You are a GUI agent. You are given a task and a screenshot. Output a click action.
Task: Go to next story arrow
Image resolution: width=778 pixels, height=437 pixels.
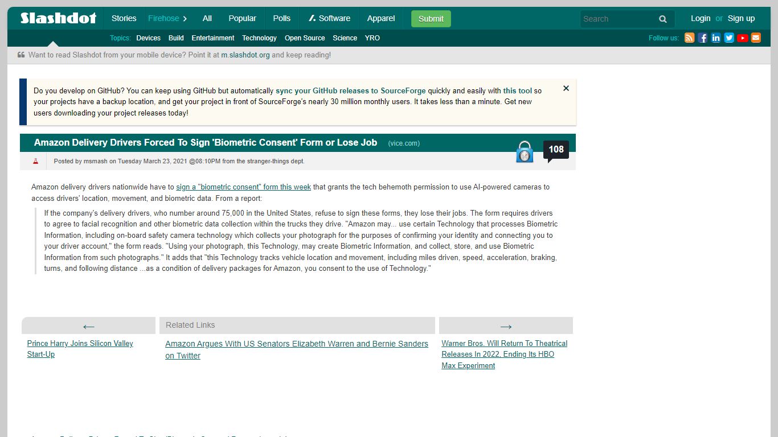506,326
